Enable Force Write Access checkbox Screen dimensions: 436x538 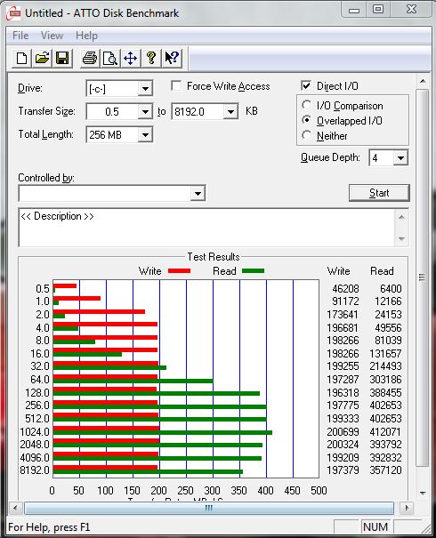[176, 85]
